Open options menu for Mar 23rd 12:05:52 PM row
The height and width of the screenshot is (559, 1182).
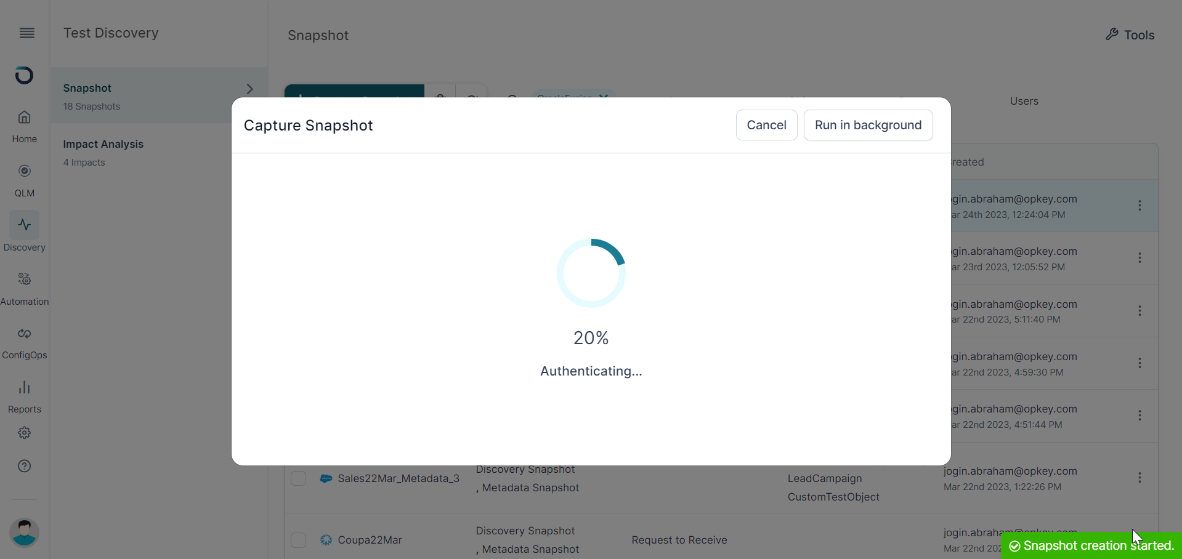pyautogui.click(x=1139, y=258)
